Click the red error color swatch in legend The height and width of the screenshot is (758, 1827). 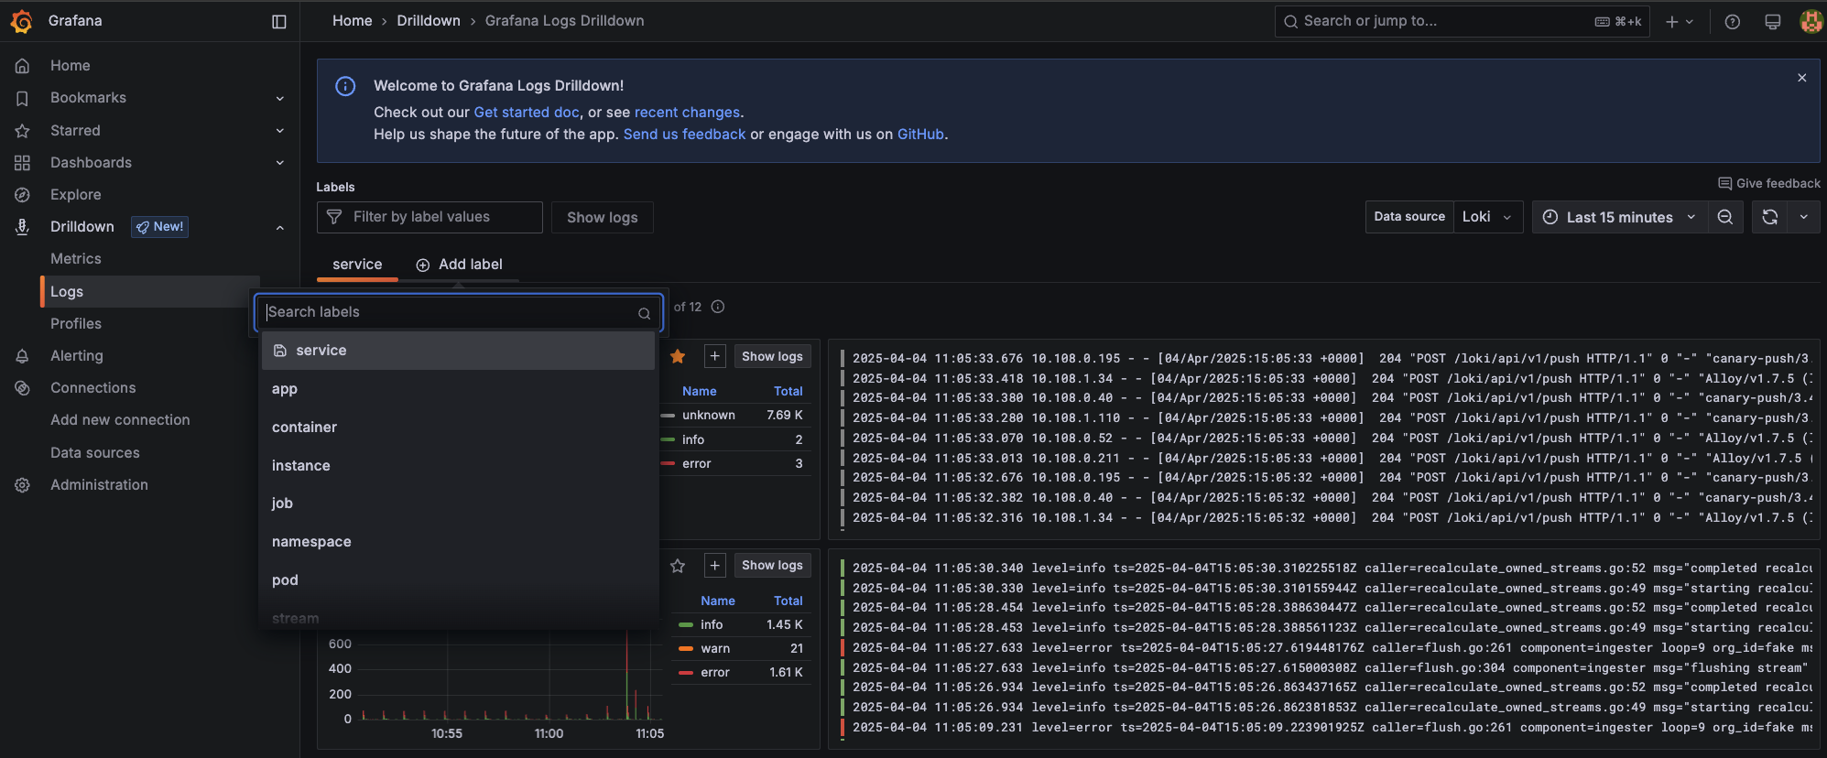pyautogui.click(x=685, y=673)
